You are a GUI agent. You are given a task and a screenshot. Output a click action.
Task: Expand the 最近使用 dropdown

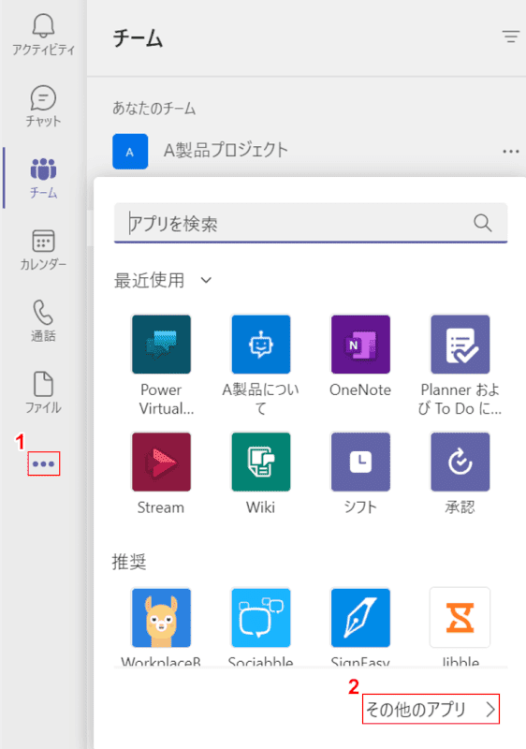tap(206, 280)
